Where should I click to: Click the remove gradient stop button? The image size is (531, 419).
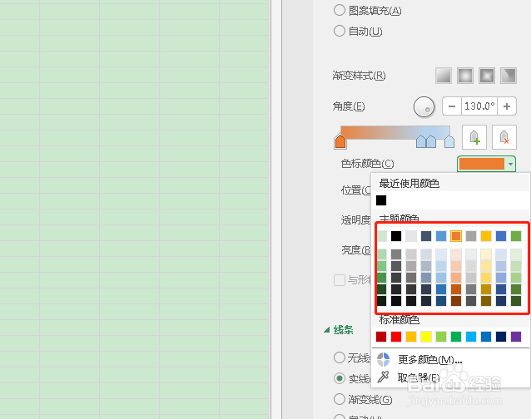(504, 137)
